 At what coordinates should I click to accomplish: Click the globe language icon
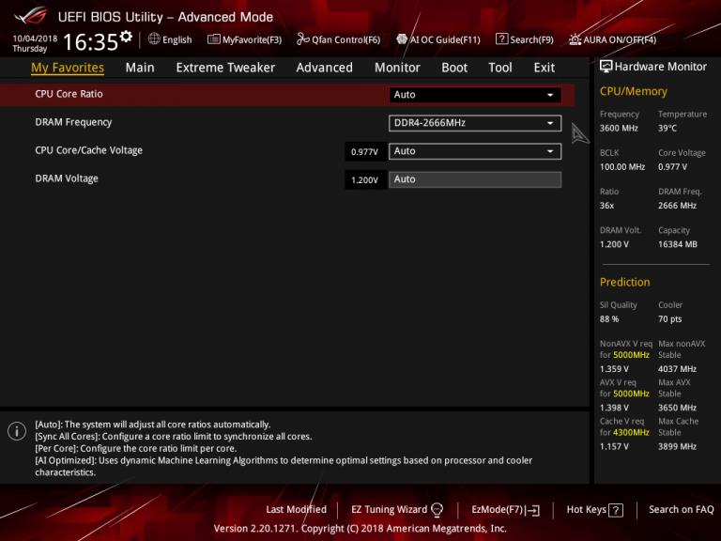tap(154, 39)
